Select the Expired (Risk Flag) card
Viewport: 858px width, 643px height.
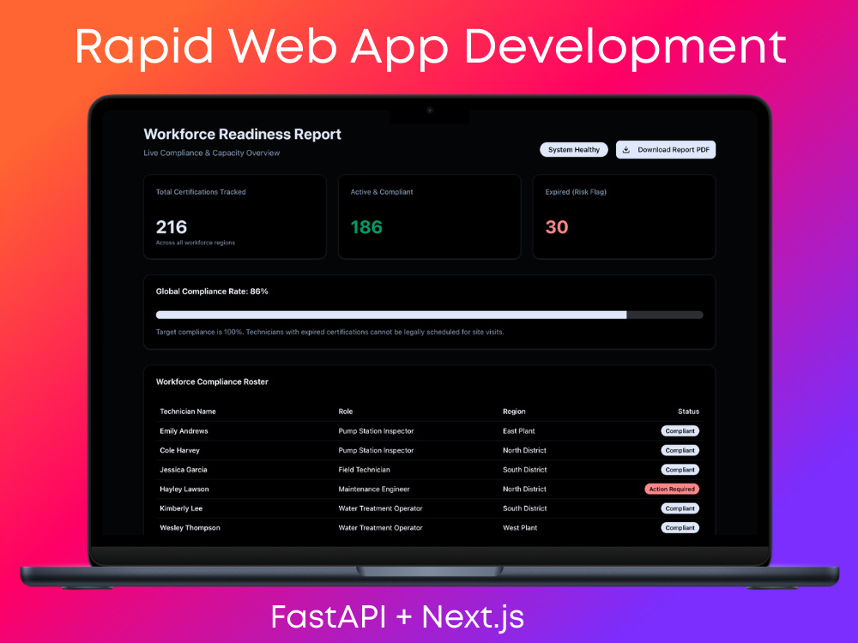624,217
